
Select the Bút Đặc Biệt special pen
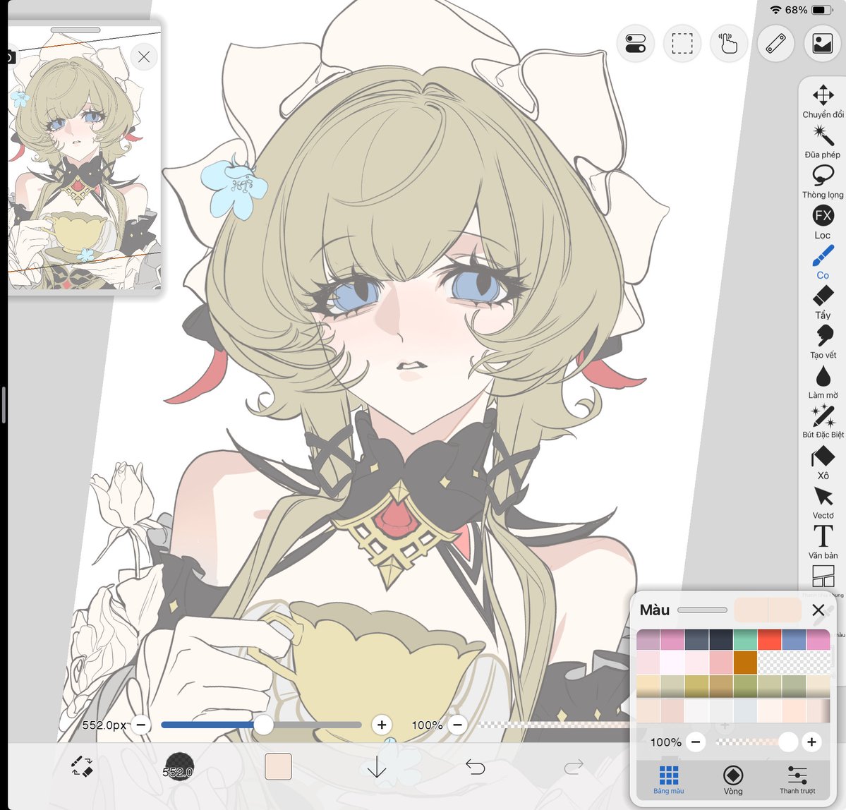click(823, 422)
